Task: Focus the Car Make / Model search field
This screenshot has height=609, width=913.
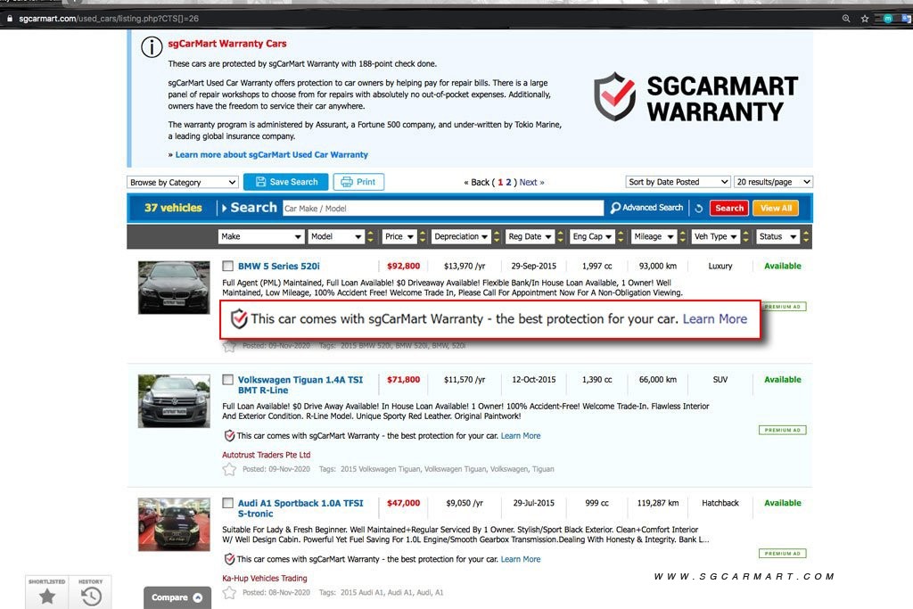Action: pos(443,209)
